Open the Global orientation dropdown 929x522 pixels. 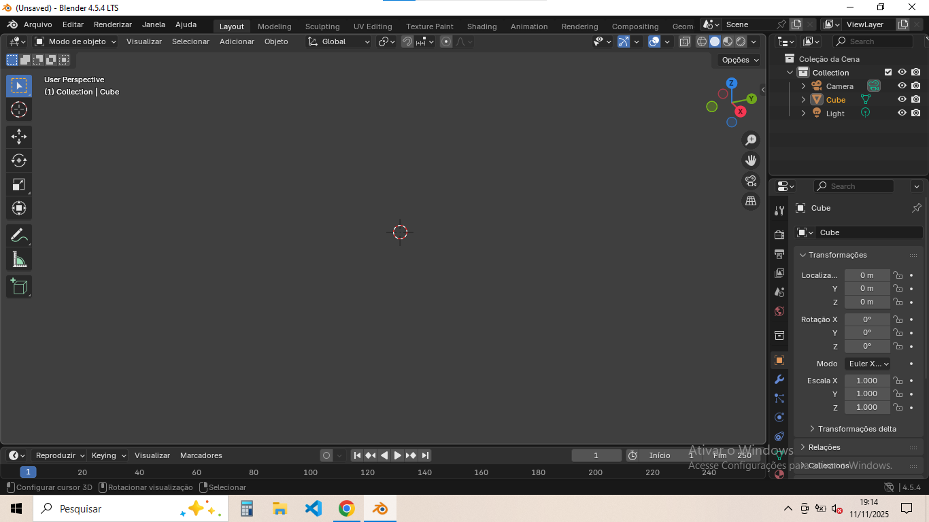[x=339, y=41]
